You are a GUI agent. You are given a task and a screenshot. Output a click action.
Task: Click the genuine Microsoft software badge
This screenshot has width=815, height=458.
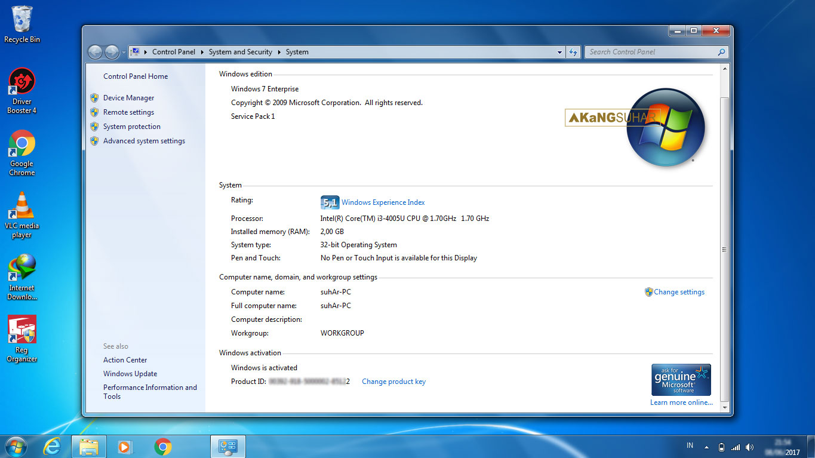tap(681, 380)
